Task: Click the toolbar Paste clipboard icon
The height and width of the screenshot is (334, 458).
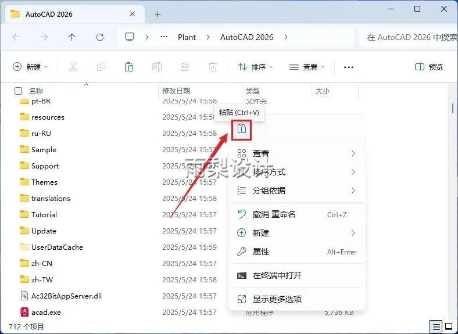Action: (129, 67)
